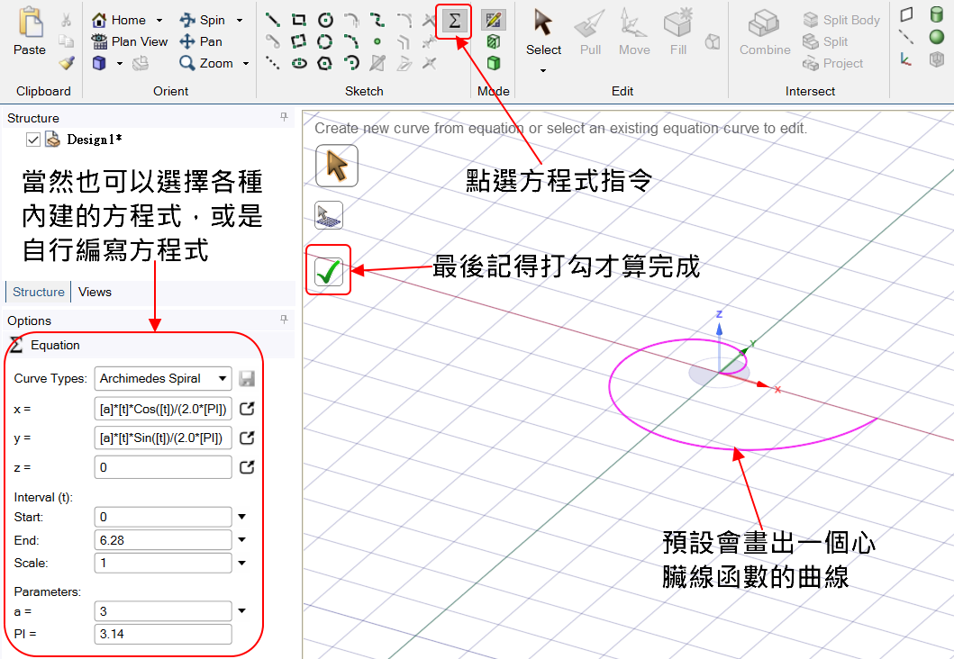Switch to 3D mode icon
954x659 pixels.
pos(494,63)
